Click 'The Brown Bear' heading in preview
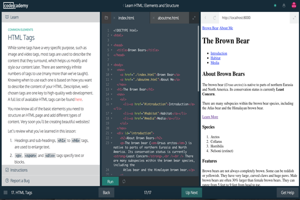 point(226,40)
